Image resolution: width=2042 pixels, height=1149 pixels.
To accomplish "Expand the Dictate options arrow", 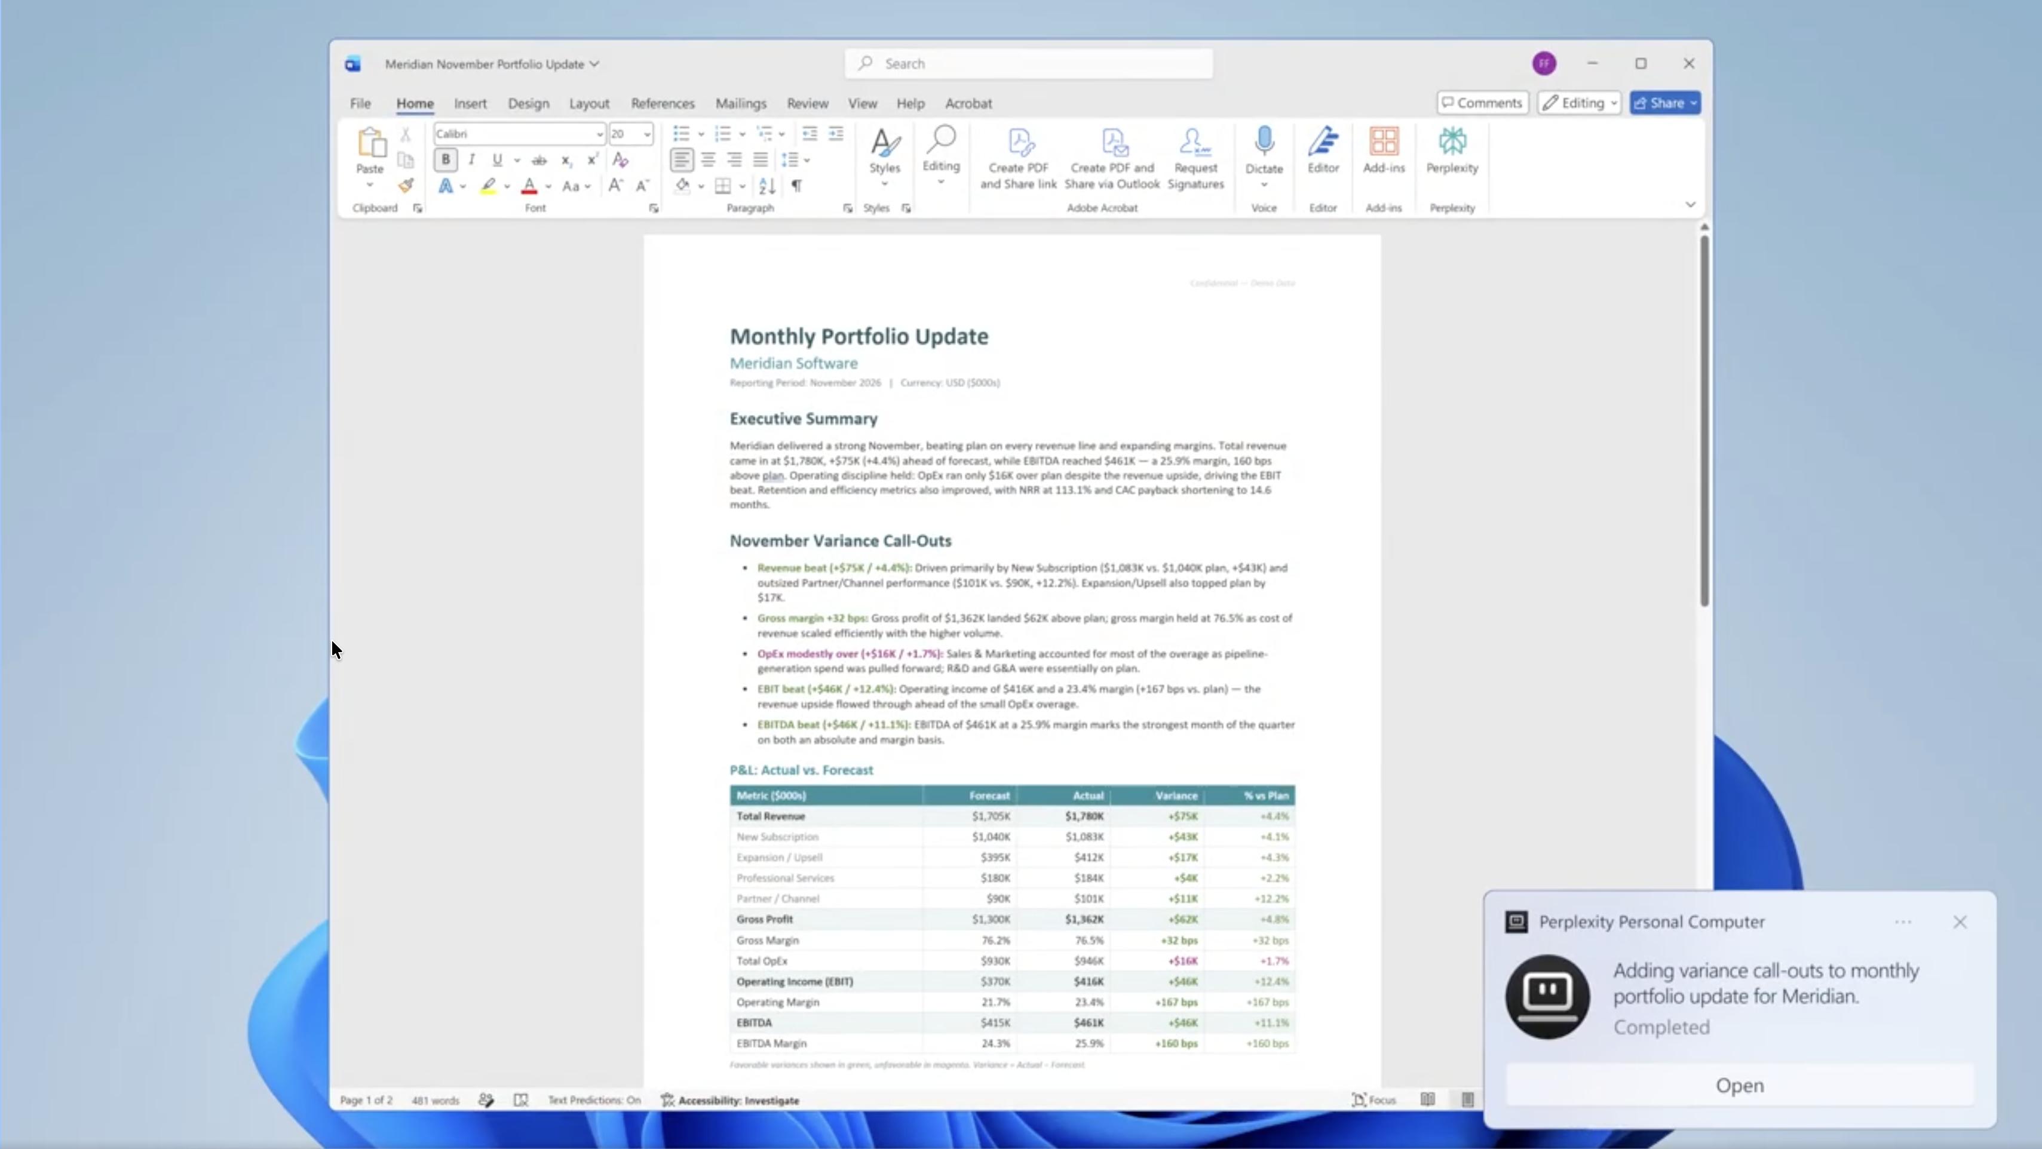I will (x=1264, y=185).
